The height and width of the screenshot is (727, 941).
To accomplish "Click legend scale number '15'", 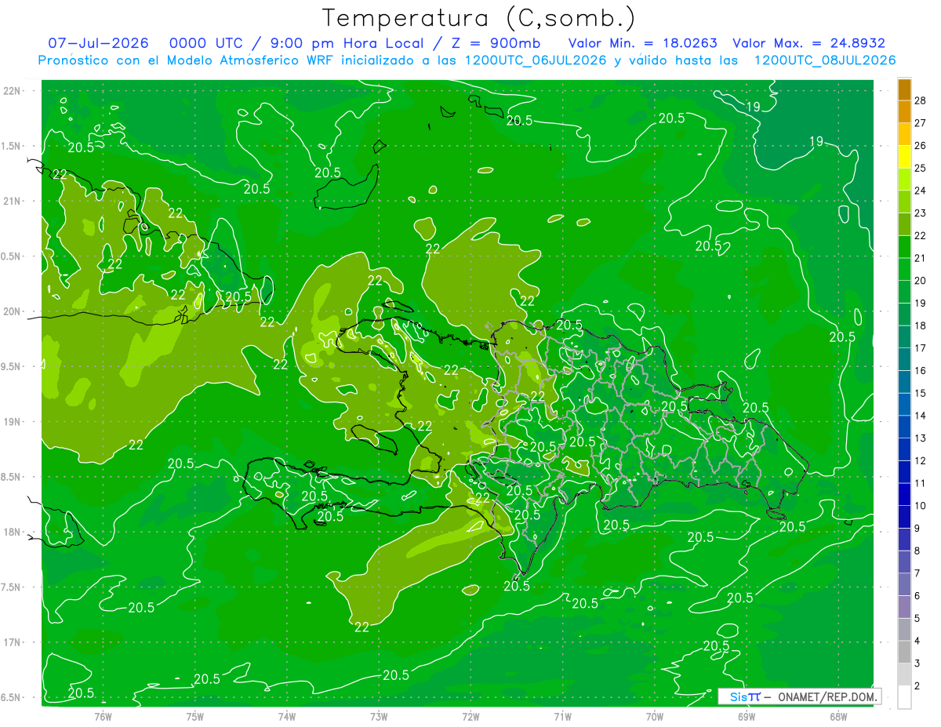I will (x=921, y=393).
